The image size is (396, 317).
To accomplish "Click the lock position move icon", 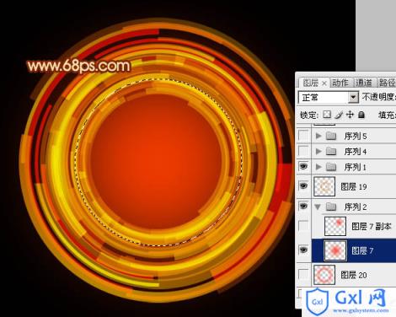I will [350, 115].
